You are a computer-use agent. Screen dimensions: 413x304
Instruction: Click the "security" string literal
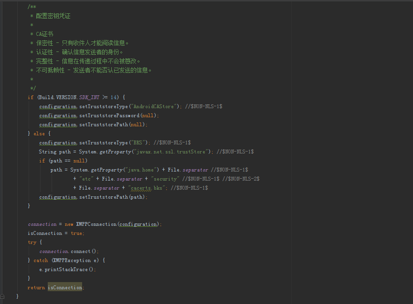(165, 179)
